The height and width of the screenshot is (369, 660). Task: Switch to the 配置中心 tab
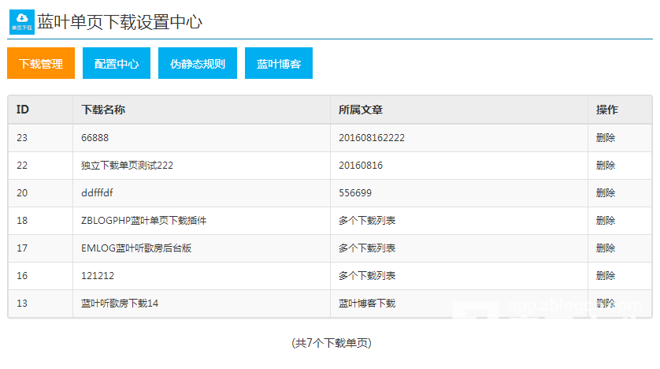pyautogui.click(x=117, y=64)
